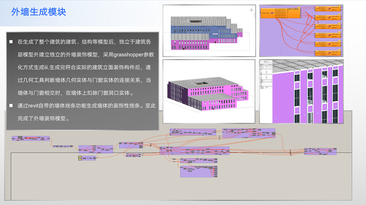This screenshot has height=205, width=366.
Task: Open the Grasshopper parameter definition thumbnail
Action: (x=301, y=30)
